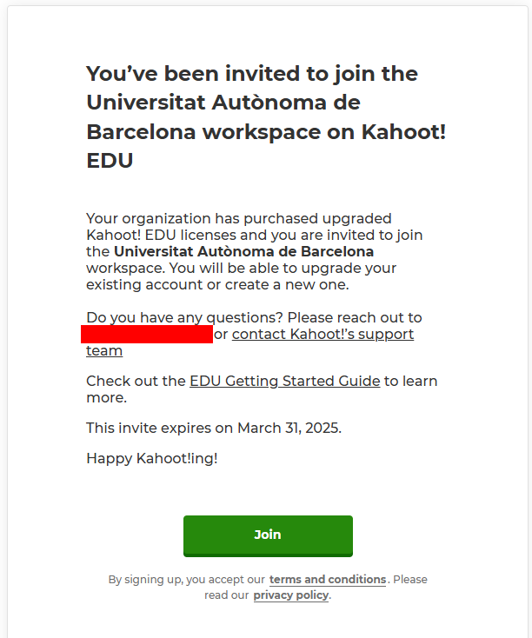The height and width of the screenshot is (638, 532).
Task: Click "Universitat Autònoma de" heading line
Action: pos(223,103)
